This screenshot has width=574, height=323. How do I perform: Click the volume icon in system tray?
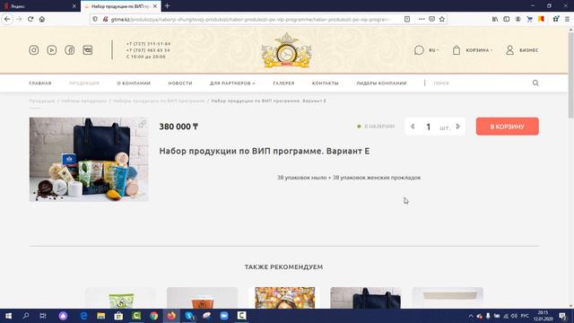tap(514, 316)
